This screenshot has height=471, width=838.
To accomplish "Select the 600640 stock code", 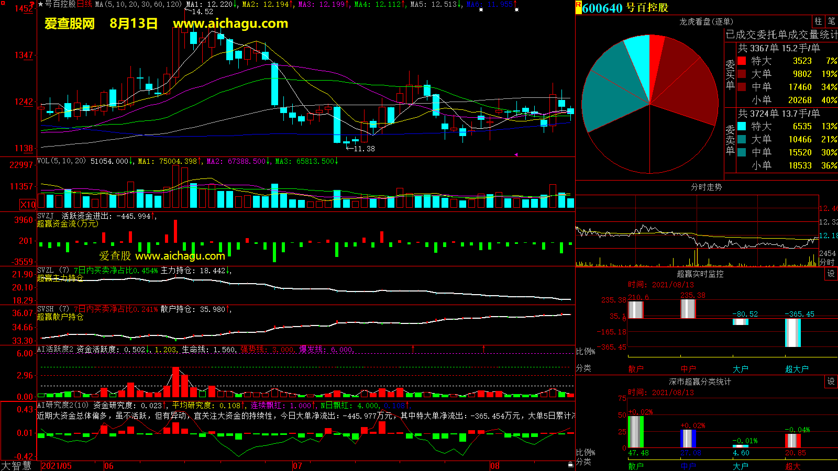I will pos(602,8).
